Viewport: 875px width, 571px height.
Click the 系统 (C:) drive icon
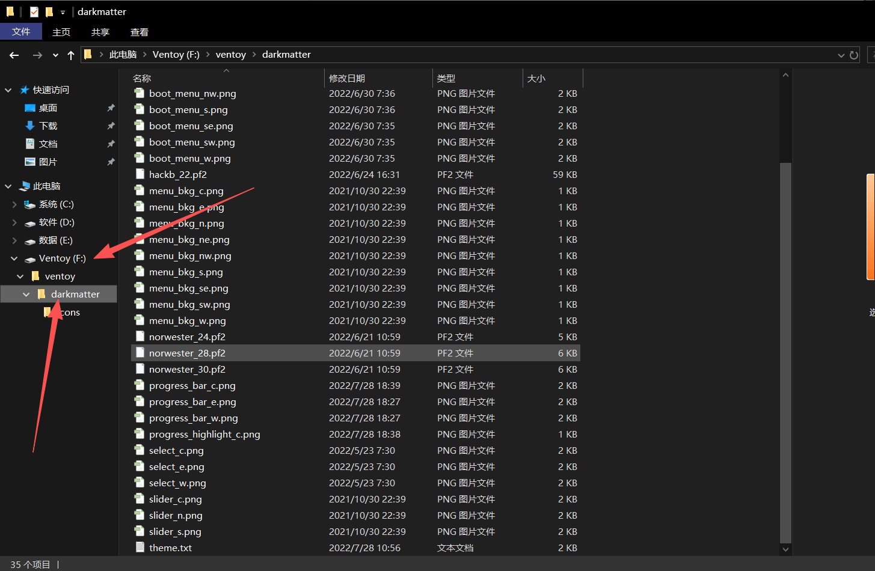29,204
